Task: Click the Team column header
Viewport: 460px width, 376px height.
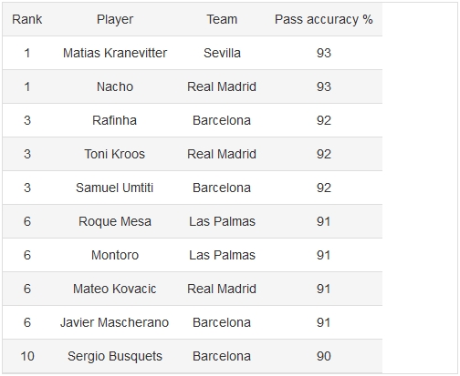Action: tap(222, 19)
